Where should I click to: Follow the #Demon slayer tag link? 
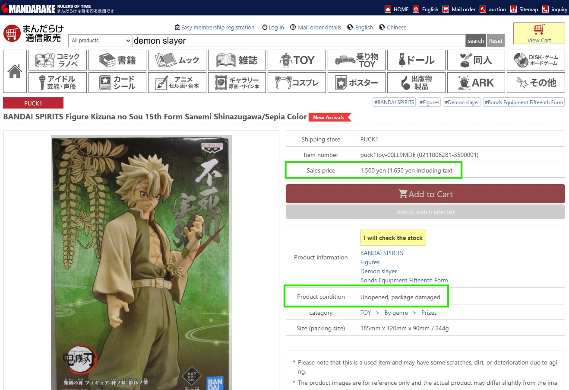coord(462,102)
